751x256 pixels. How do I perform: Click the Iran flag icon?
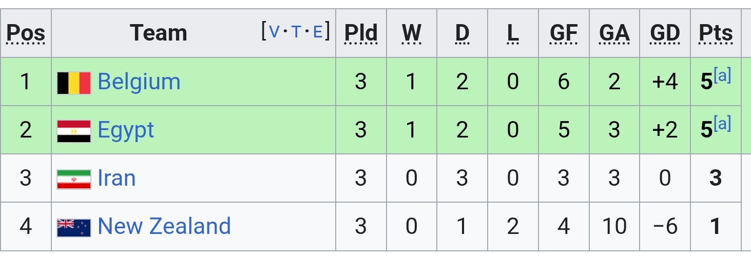tap(74, 179)
